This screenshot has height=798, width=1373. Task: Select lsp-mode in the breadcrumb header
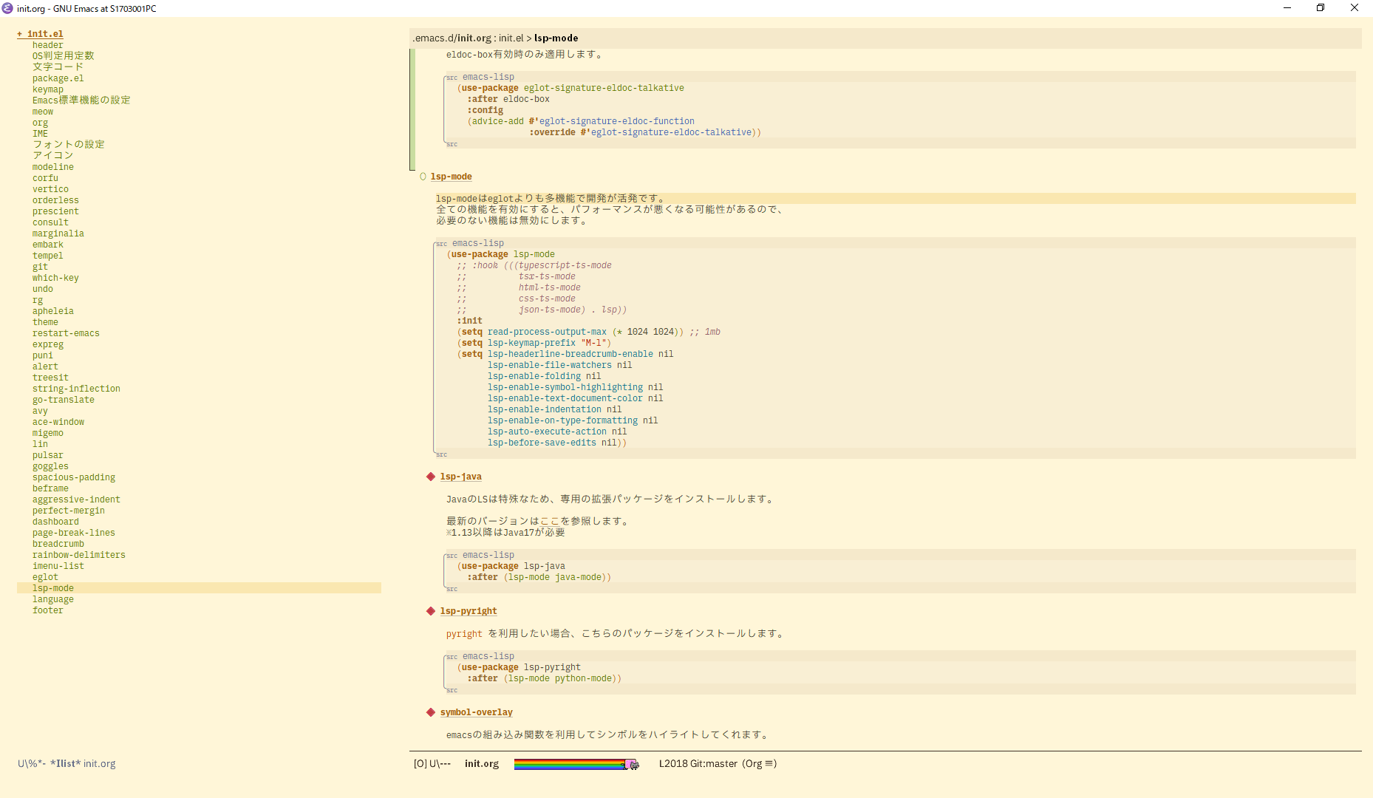coord(557,38)
